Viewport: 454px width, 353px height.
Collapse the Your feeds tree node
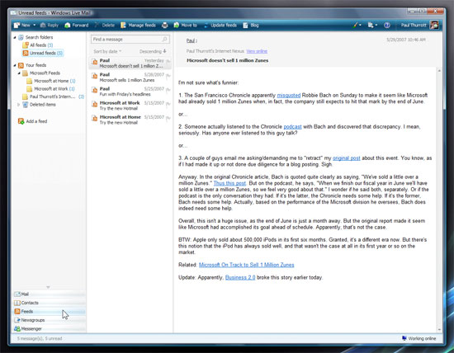[15, 65]
